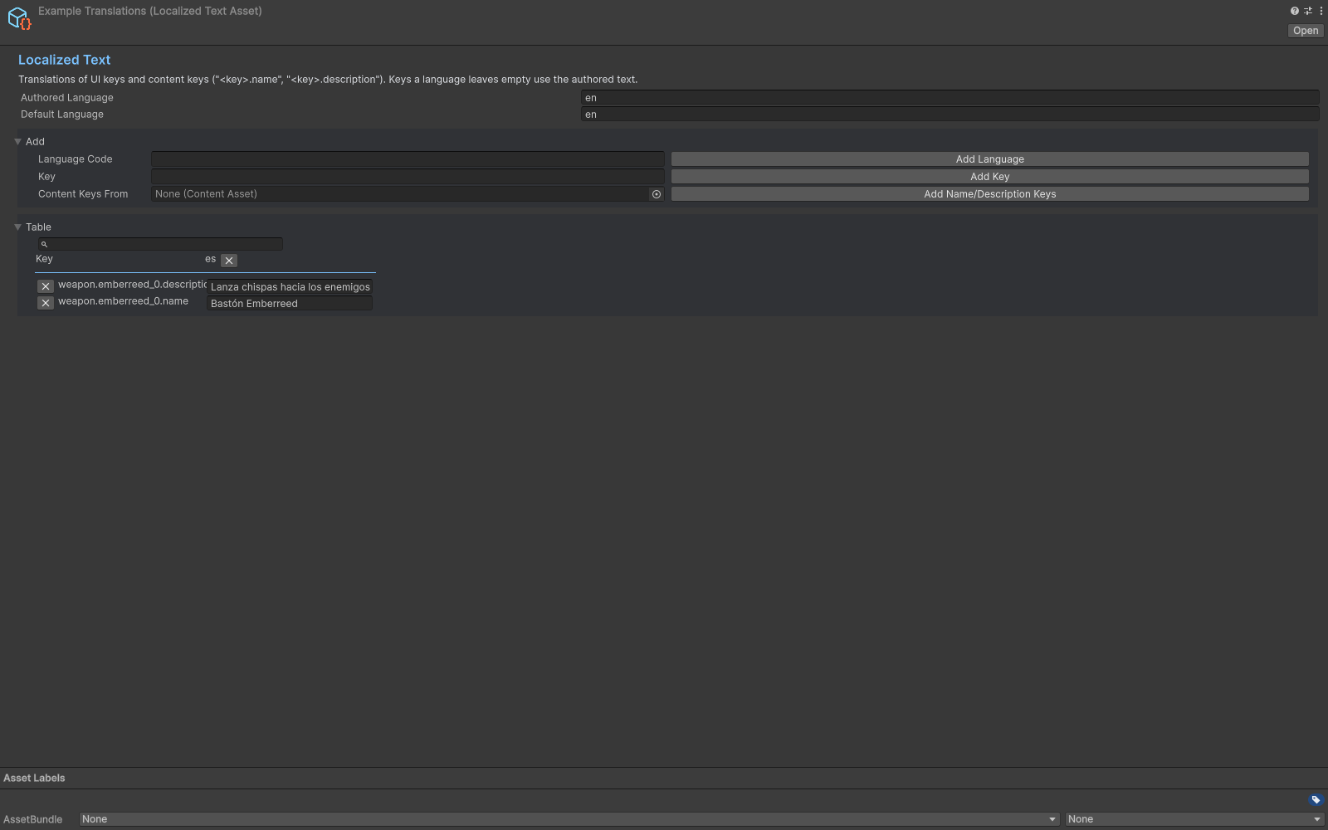Click the Language Code label
The width and height of the screenshot is (1328, 830).
point(75,159)
